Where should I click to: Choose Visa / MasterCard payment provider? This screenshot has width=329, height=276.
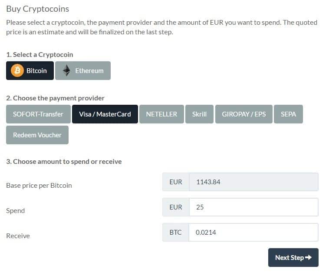pyautogui.click(x=105, y=114)
